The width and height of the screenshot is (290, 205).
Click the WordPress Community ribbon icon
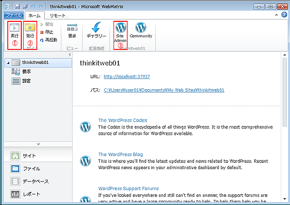141,30
